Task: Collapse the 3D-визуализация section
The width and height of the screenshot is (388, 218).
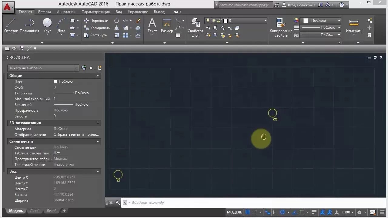Action: [98, 123]
